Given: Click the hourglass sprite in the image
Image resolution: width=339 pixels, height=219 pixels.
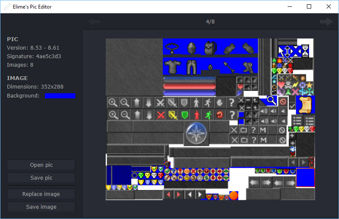Looking at the screenshot, I should pos(305,51).
